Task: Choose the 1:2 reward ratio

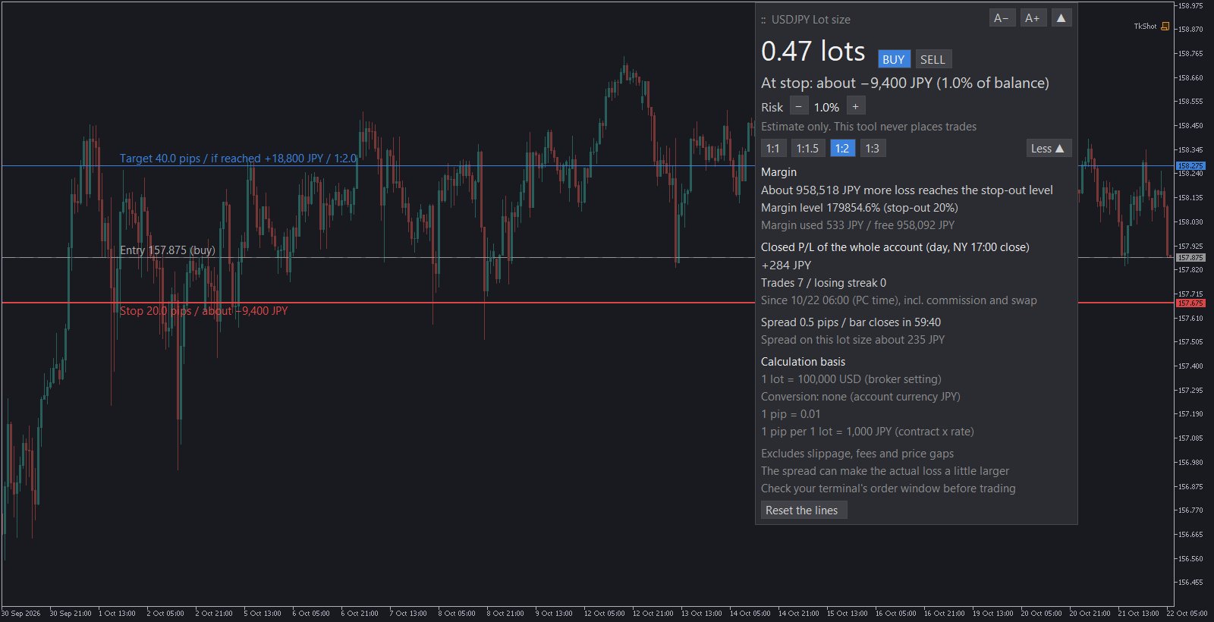Action: pos(841,149)
